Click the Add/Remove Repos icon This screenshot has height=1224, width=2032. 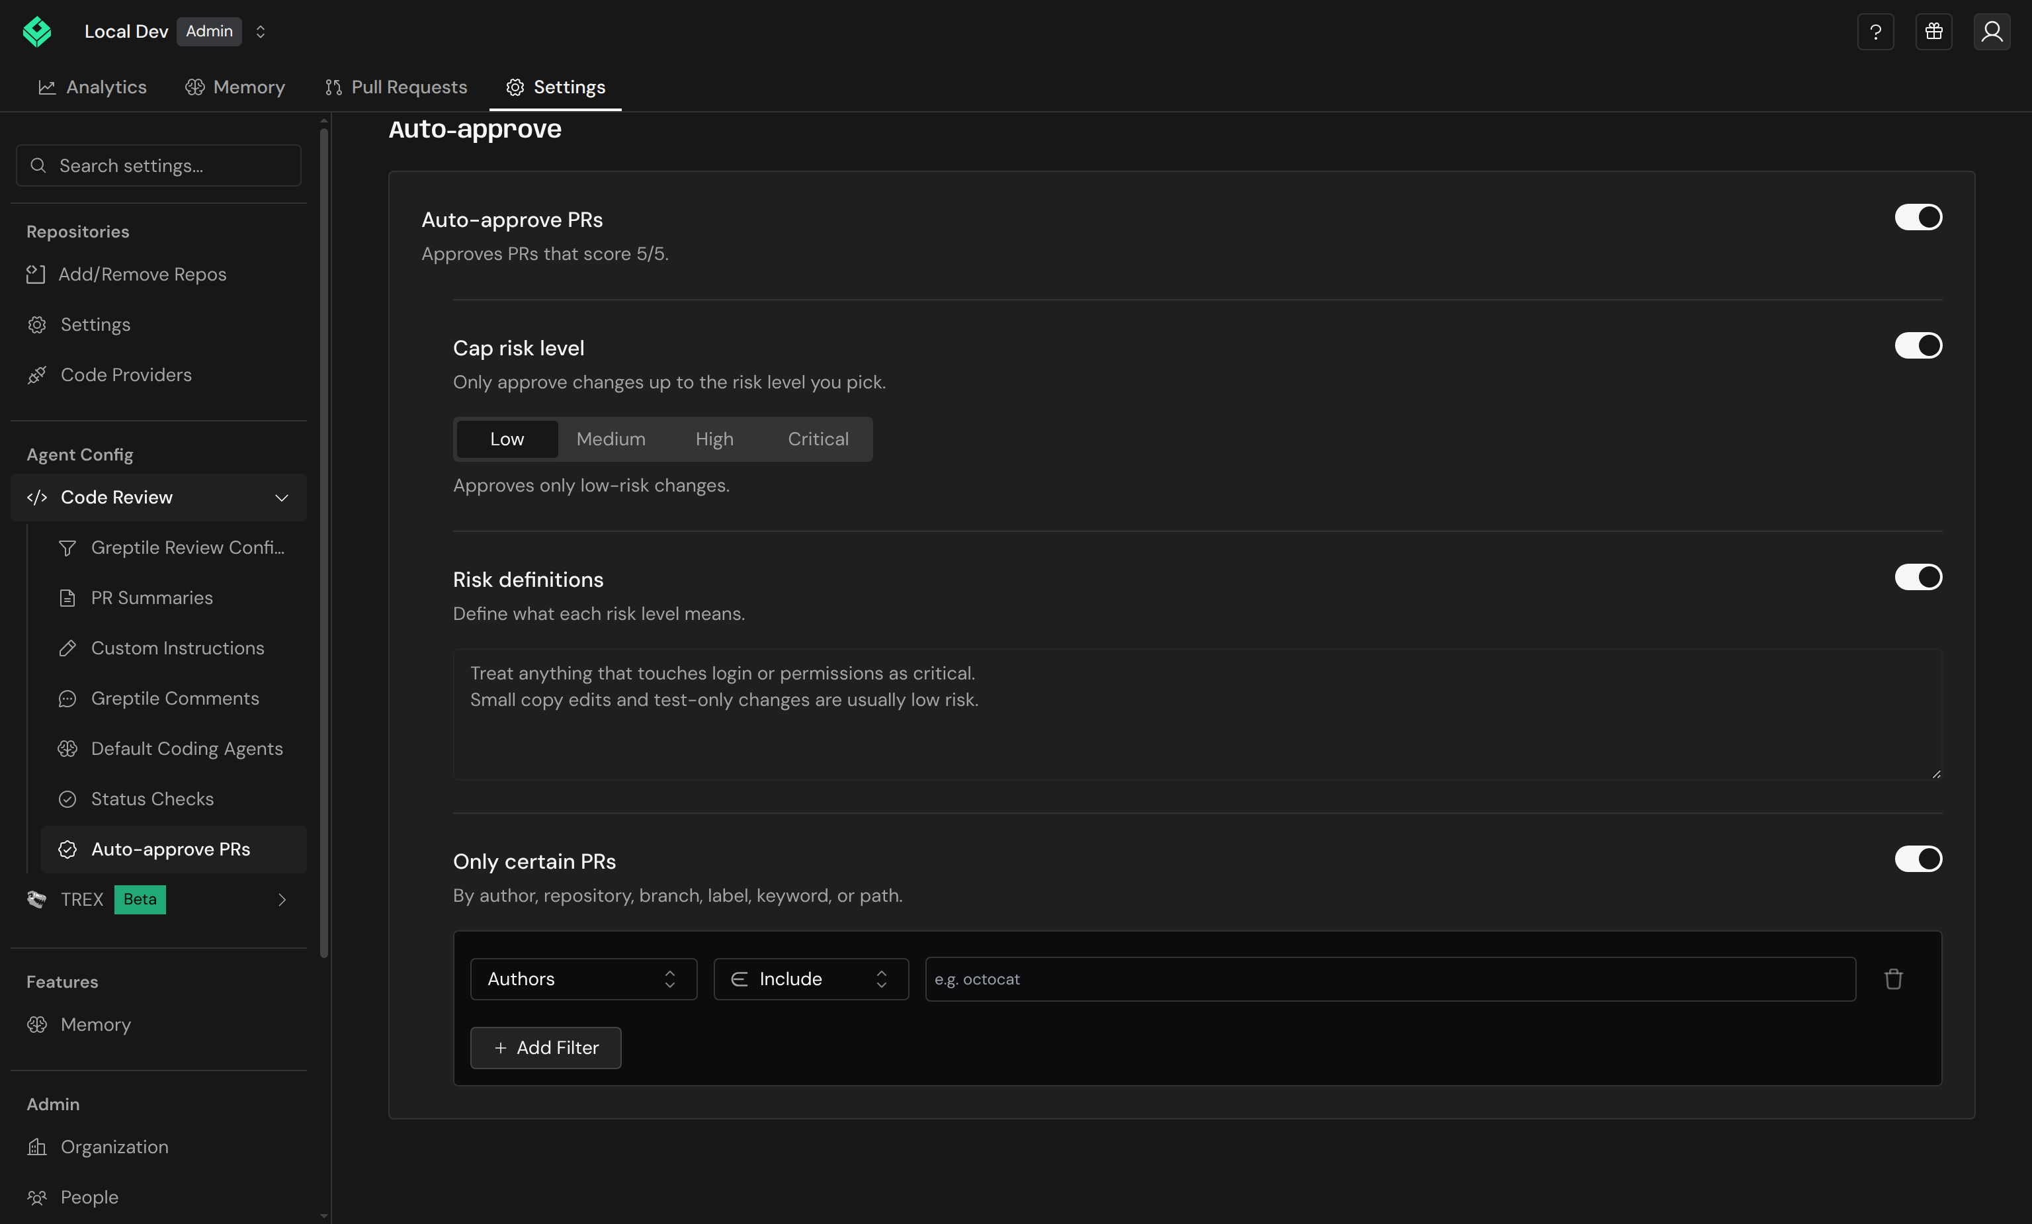pos(36,274)
